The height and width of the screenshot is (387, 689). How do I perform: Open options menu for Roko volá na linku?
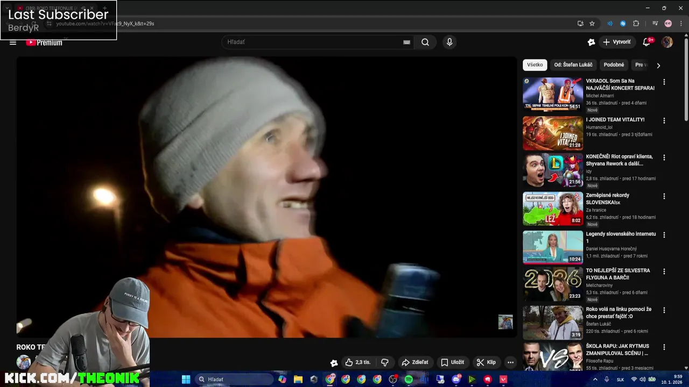pyautogui.click(x=664, y=310)
